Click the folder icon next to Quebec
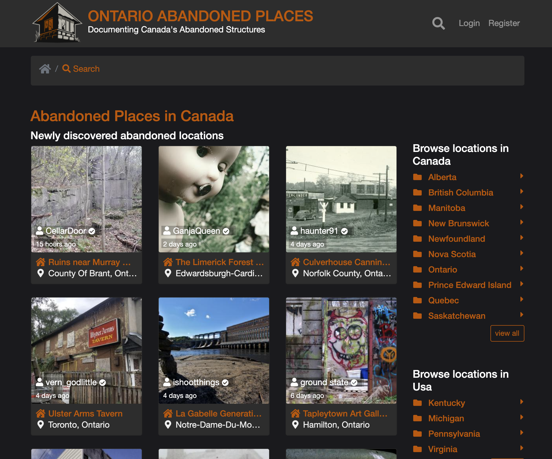The image size is (552, 459). pyautogui.click(x=418, y=300)
